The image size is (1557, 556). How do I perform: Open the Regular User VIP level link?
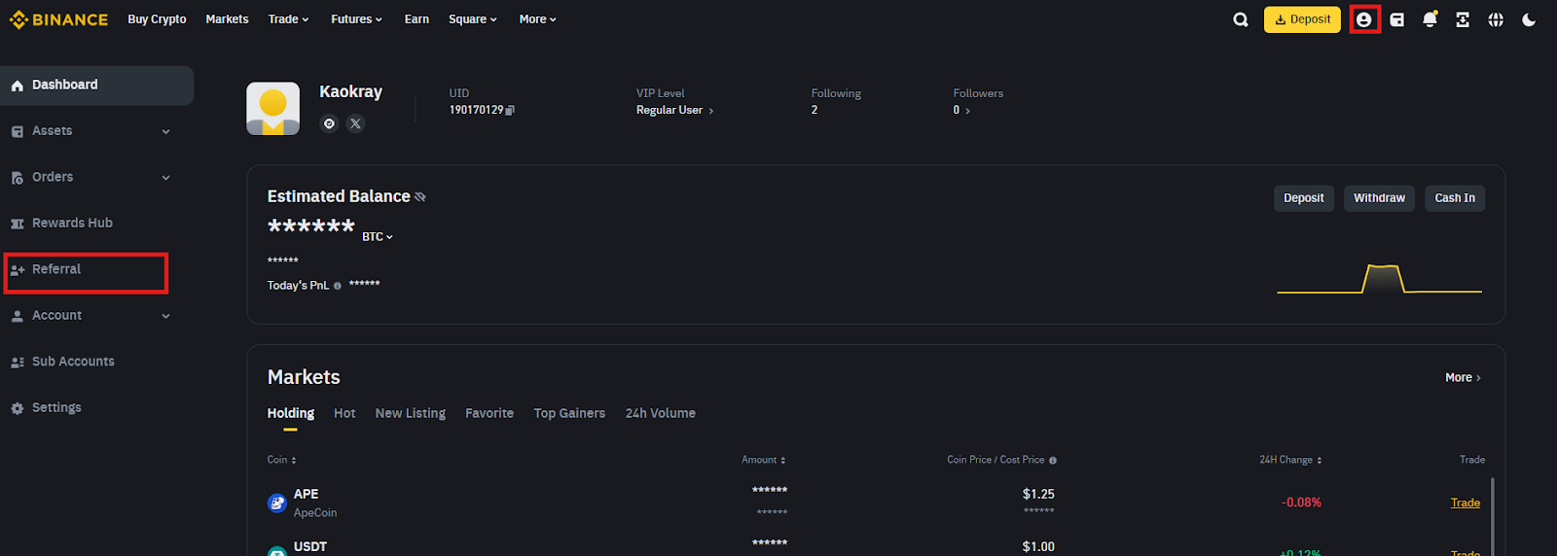[x=674, y=111]
